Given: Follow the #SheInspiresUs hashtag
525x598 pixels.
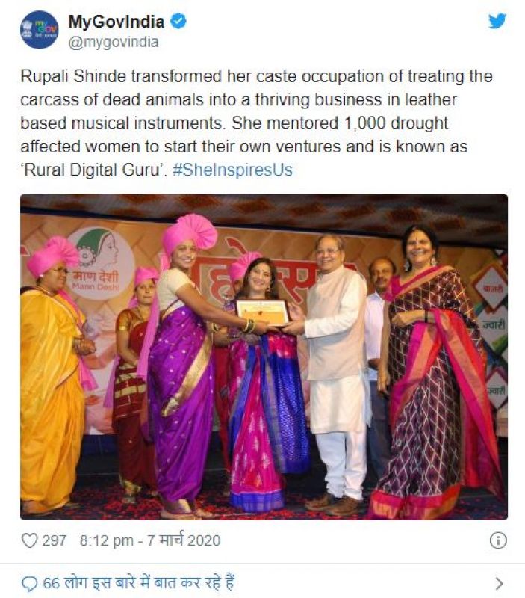Looking at the screenshot, I should (232, 170).
